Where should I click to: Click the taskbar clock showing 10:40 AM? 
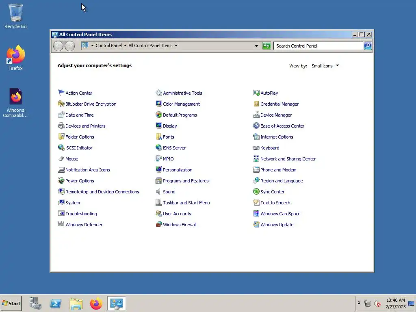pos(395,303)
